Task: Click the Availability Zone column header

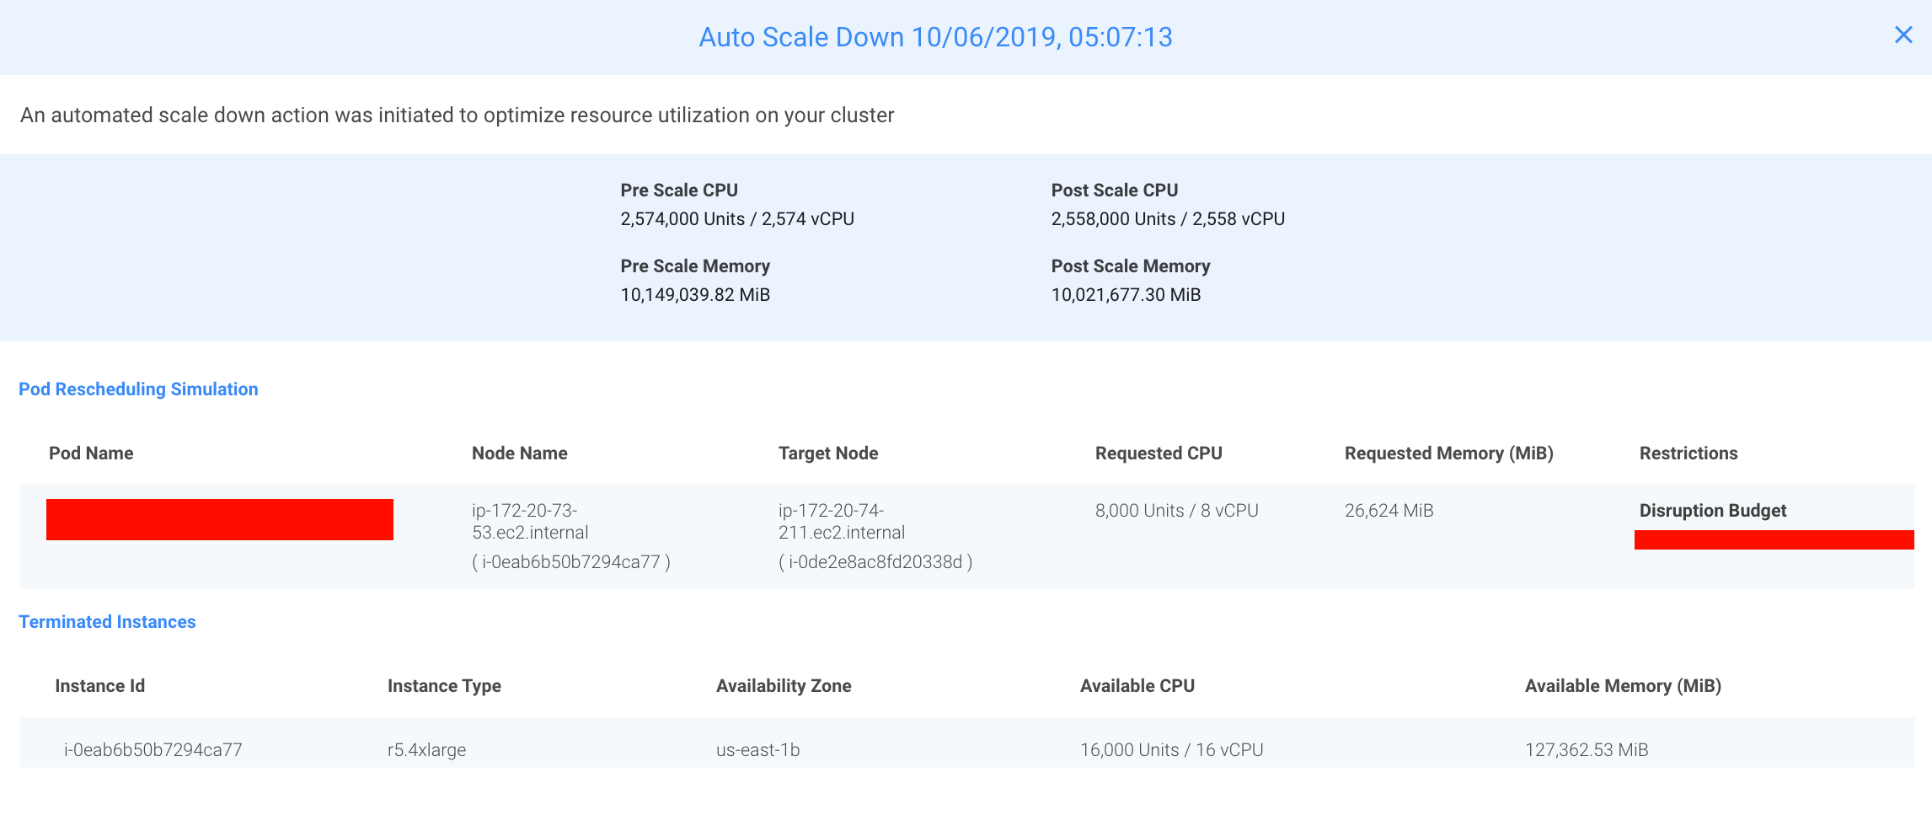Action: 783,685
